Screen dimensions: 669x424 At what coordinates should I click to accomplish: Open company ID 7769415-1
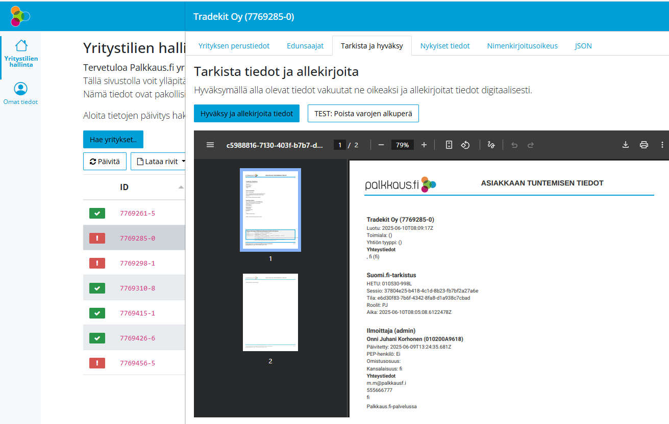tap(137, 313)
